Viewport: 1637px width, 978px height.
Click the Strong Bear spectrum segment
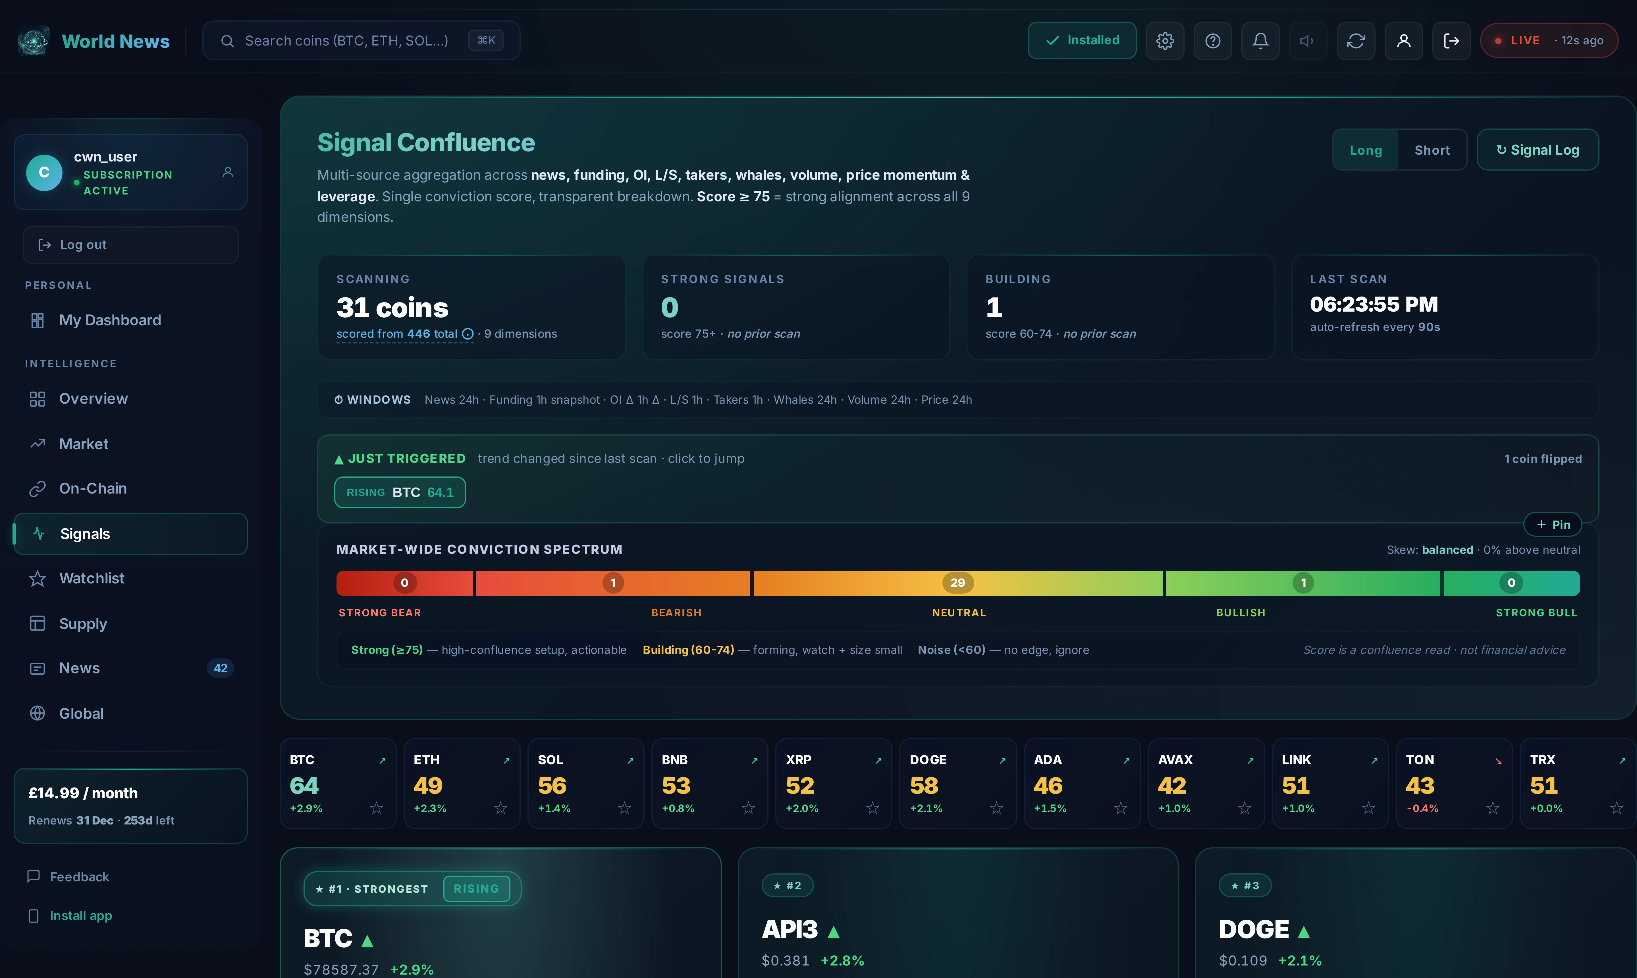click(404, 583)
